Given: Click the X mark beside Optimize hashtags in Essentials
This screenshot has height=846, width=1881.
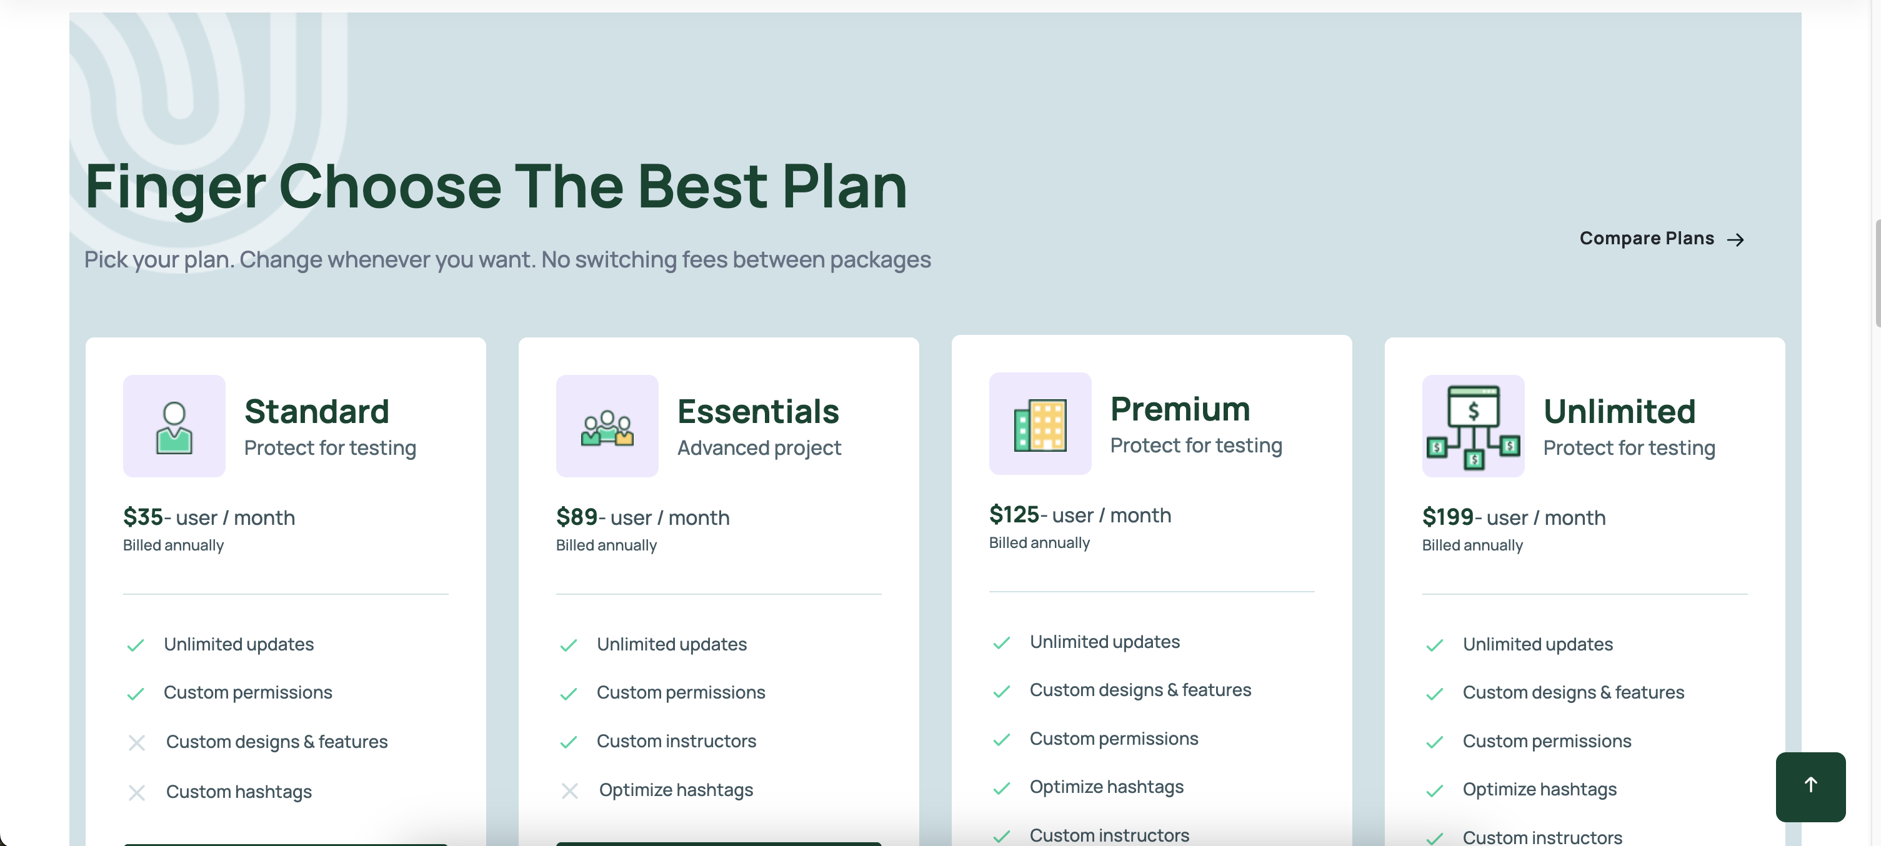Looking at the screenshot, I should tap(569, 790).
